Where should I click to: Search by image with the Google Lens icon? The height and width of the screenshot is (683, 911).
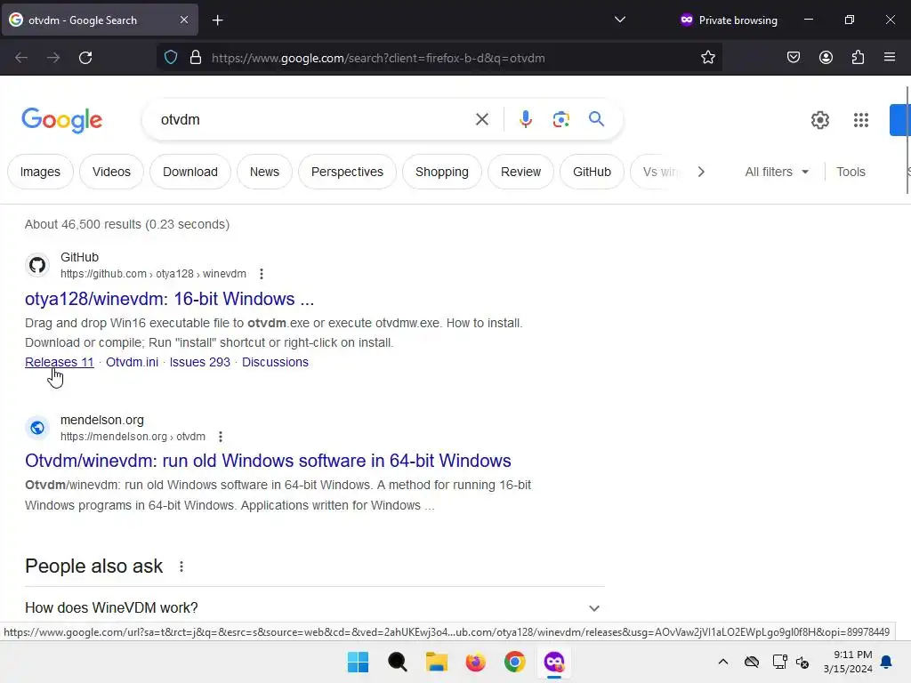[x=560, y=120]
